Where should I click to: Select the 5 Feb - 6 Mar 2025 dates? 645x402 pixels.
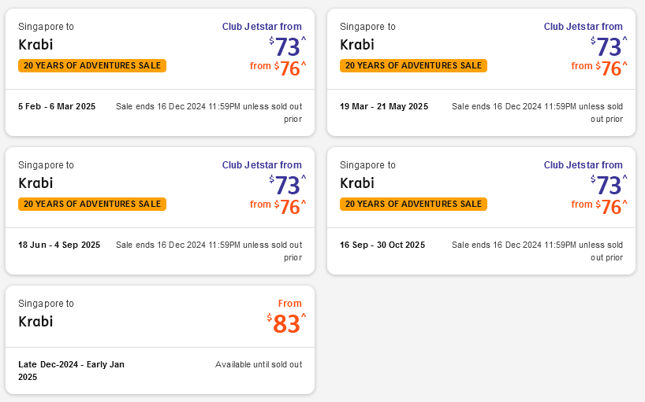57,106
